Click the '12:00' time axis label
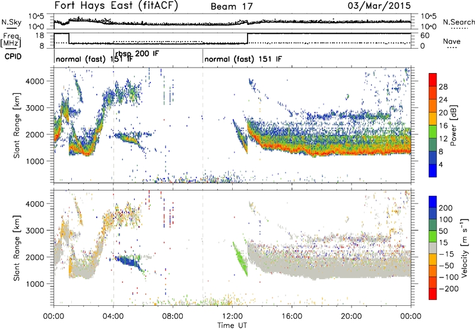 [232, 317]
